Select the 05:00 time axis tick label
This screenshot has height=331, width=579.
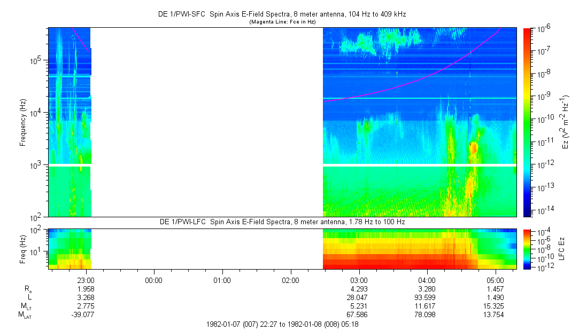(495, 280)
